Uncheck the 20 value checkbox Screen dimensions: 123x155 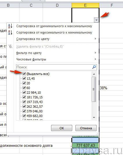(24, 83)
